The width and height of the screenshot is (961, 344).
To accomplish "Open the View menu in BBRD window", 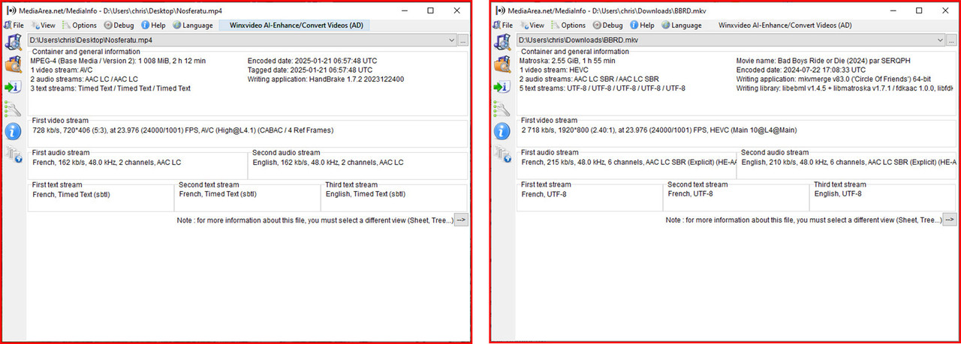I will (531, 25).
